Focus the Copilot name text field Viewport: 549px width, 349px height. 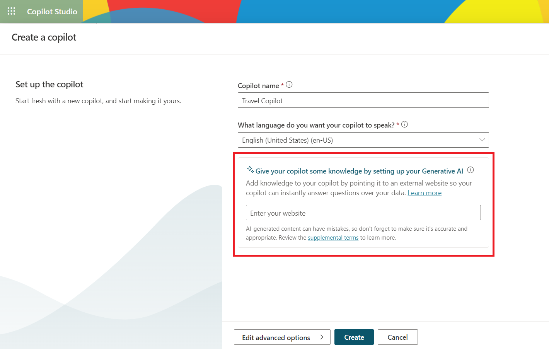pos(363,100)
